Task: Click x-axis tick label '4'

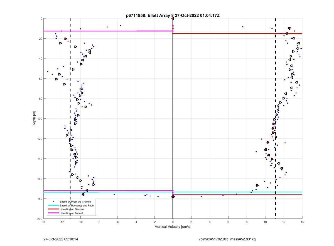Action: point(210,222)
